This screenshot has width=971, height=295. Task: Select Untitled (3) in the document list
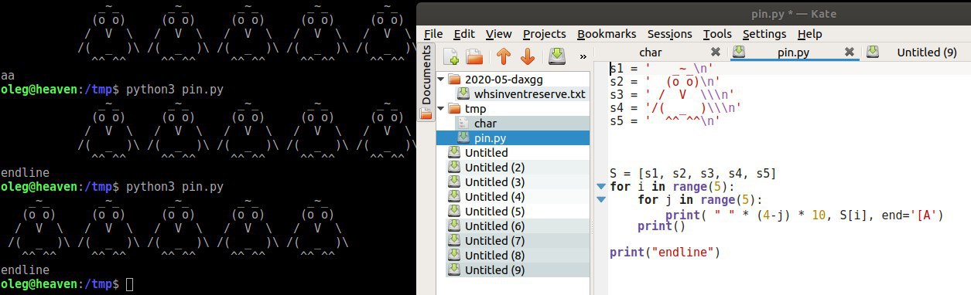495,182
